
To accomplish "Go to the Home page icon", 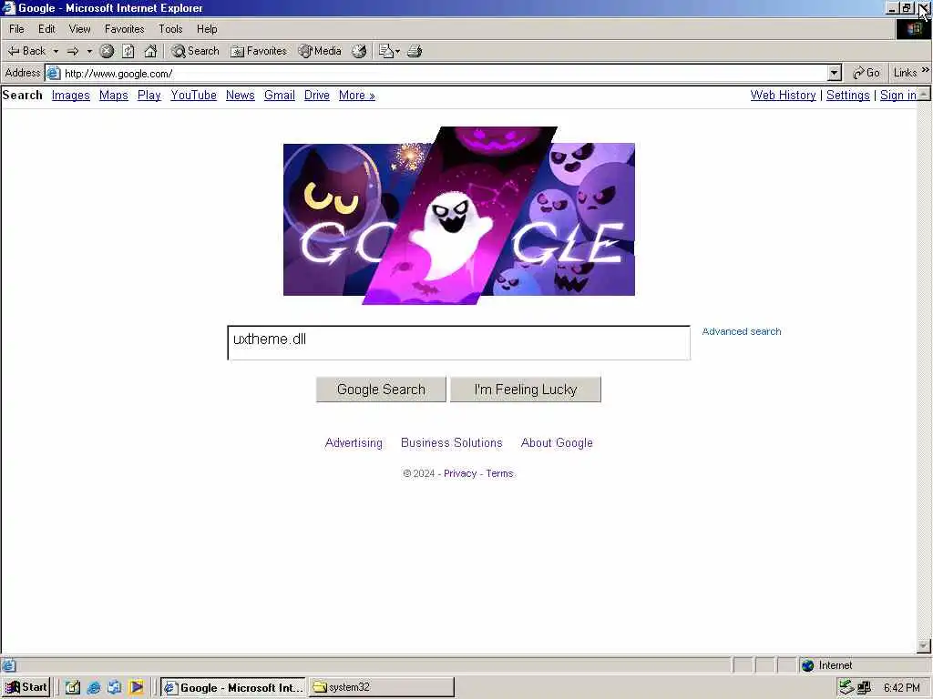I will tap(150, 51).
